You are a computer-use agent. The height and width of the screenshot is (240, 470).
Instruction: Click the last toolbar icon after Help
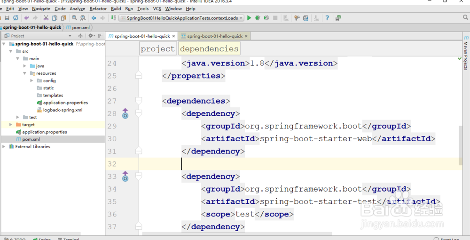(338, 18)
